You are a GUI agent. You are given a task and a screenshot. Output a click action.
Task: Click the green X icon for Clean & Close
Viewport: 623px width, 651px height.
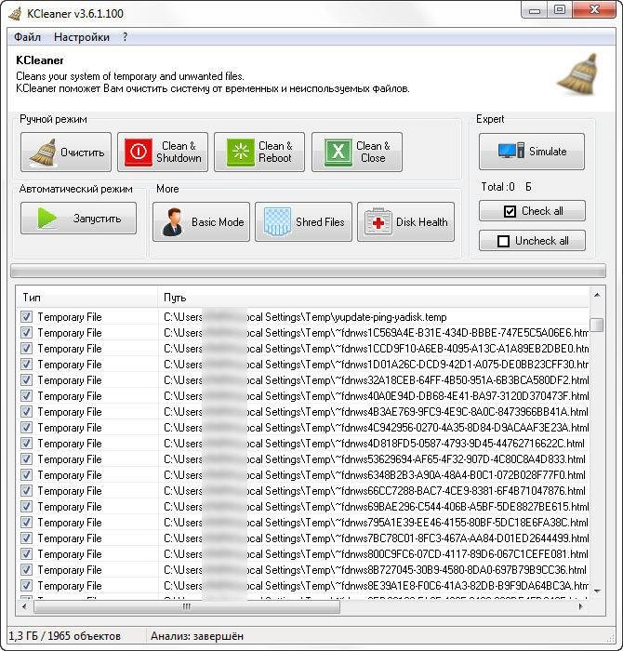(338, 152)
